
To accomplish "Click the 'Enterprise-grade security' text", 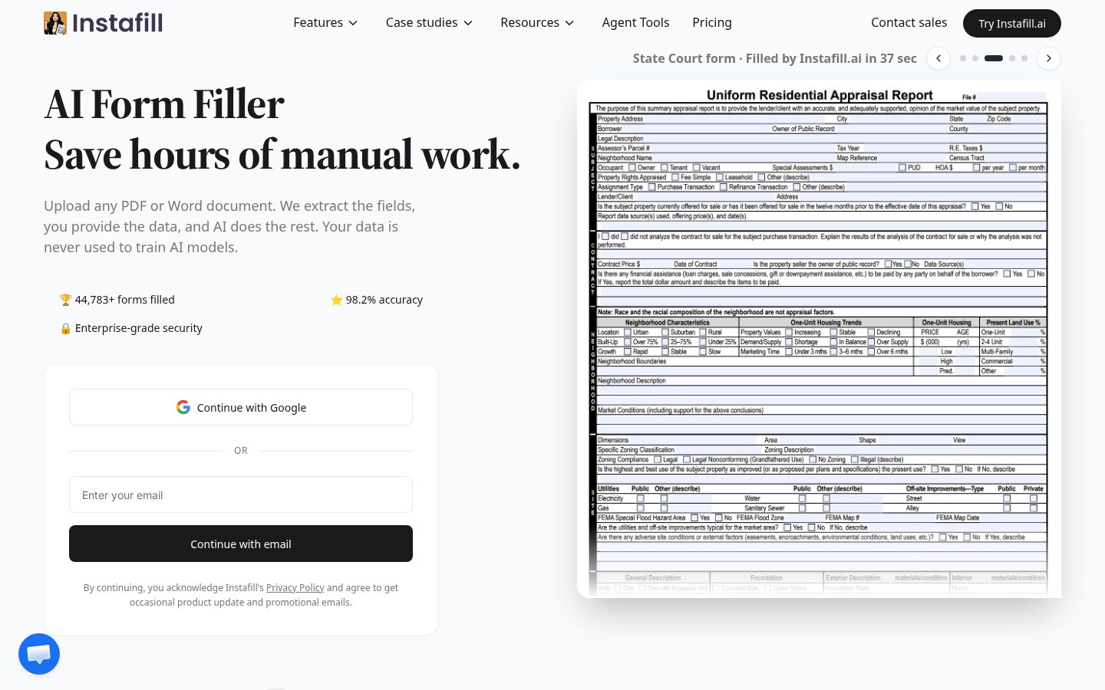I will (139, 328).
